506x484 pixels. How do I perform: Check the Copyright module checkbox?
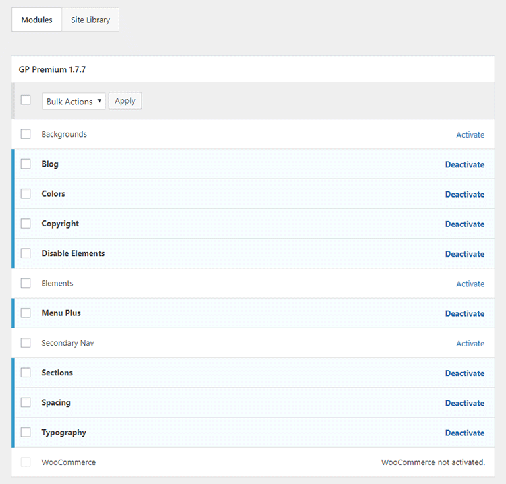pyautogui.click(x=26, y=223)
